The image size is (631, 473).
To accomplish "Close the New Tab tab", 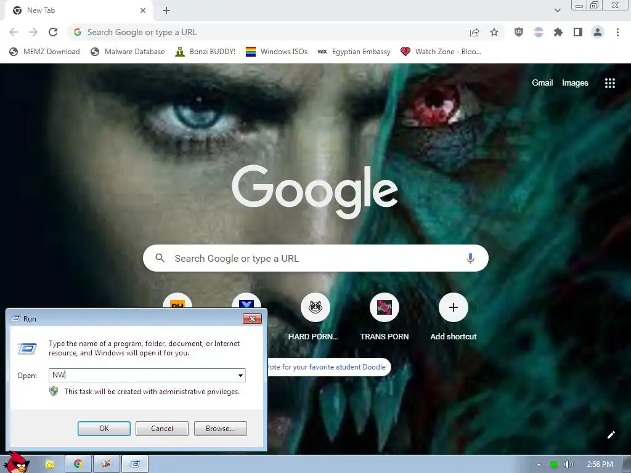I will coord(143,10).
